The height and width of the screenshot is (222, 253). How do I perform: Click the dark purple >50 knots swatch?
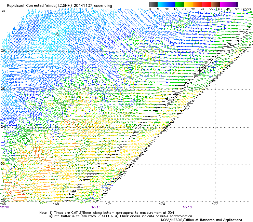[237, 4]
